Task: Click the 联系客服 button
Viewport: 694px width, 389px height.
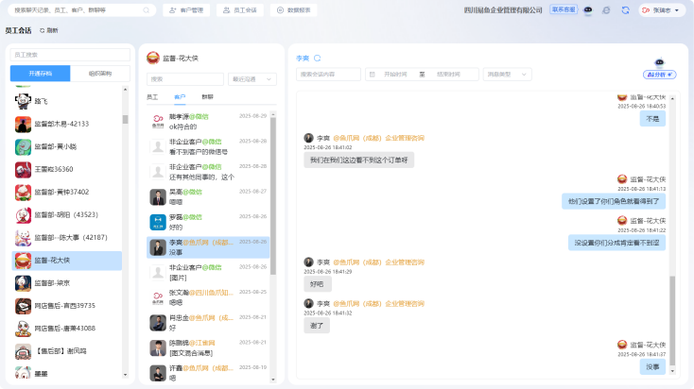Action: (x=562, y=9)
